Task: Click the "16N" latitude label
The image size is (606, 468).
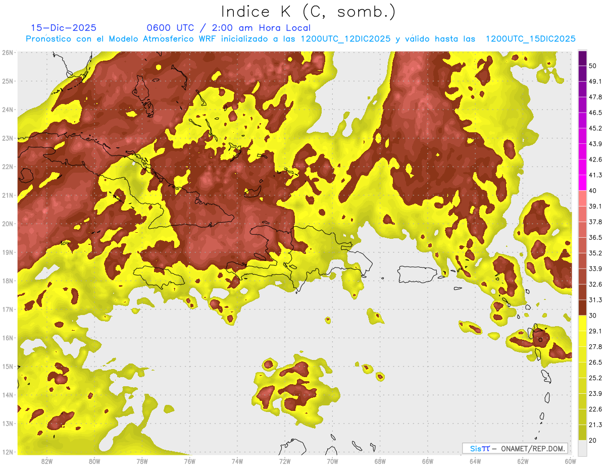Action: [7, 338]
